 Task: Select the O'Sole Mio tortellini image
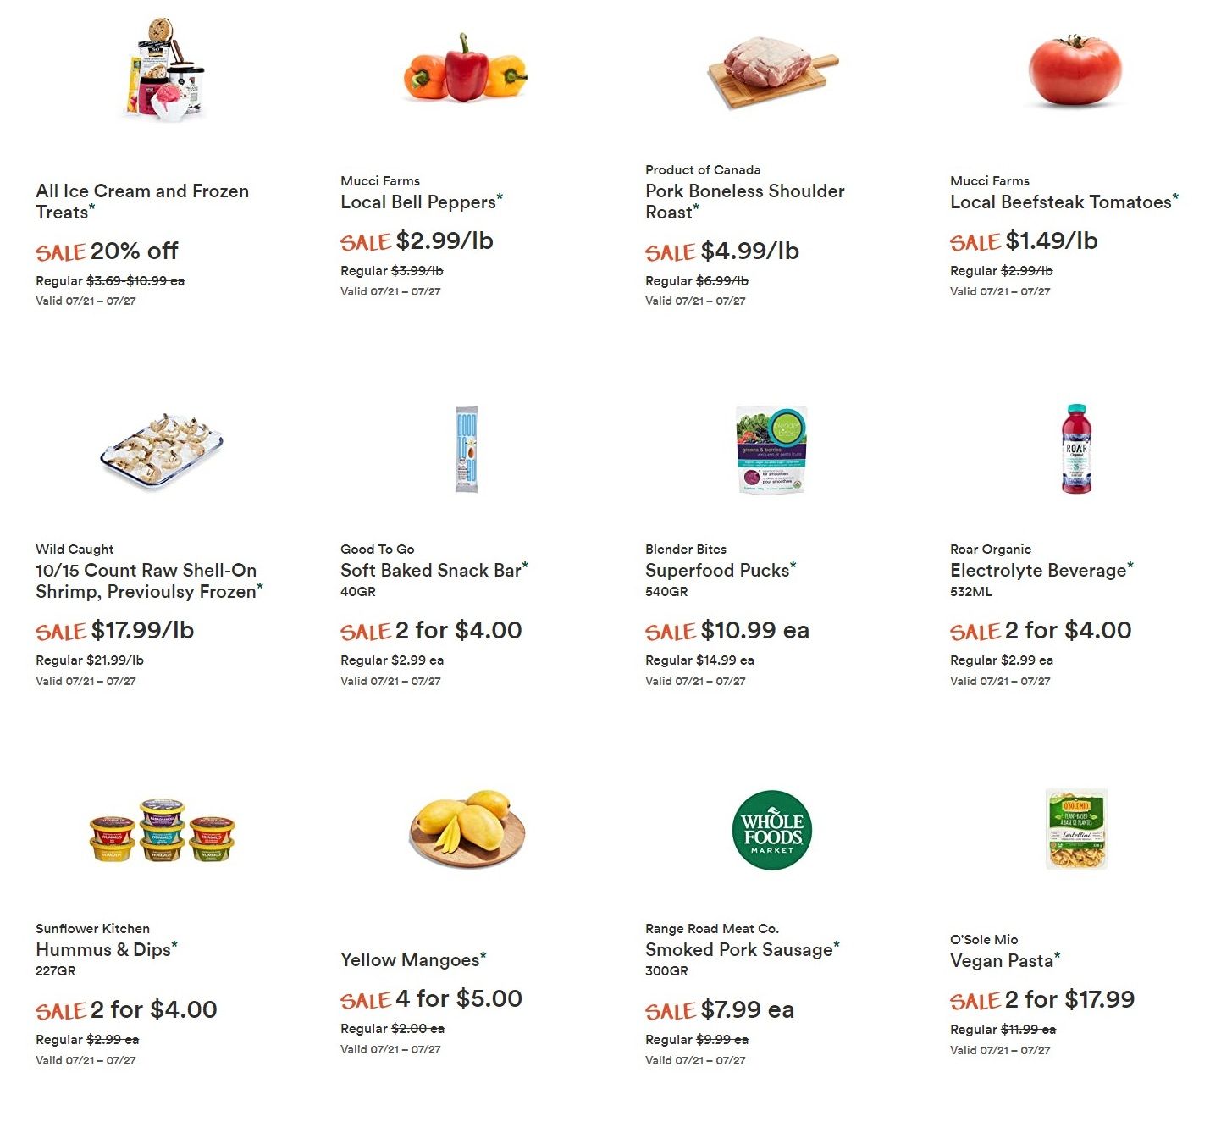pyautogui.click(x=1076, y=829)
